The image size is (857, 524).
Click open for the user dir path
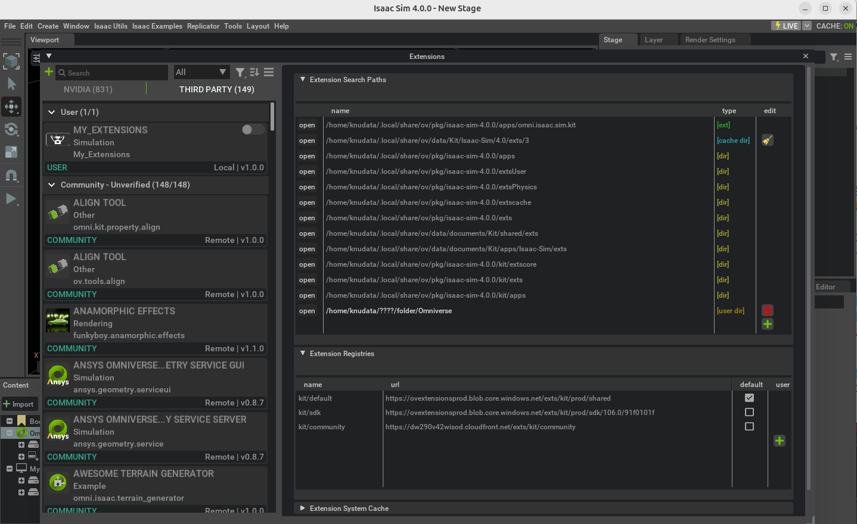[x=308, y=311]
